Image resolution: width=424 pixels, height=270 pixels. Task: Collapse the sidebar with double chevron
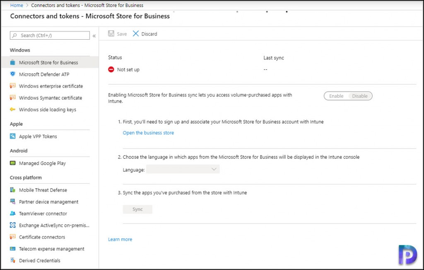coord(94,36)
